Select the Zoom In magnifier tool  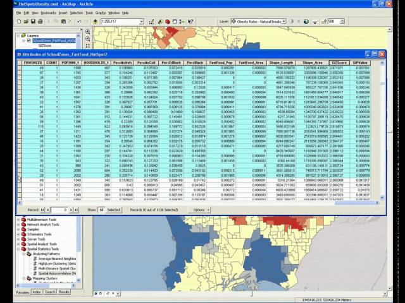point(88,32)
